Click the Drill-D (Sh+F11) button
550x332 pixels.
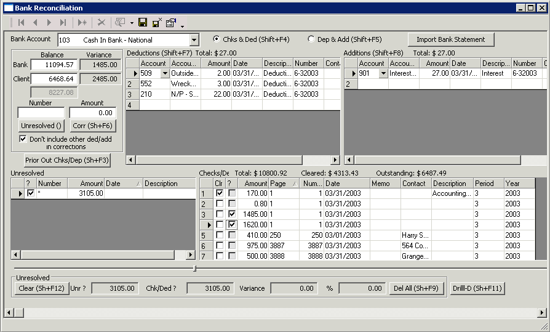click(x=477, y=288)
